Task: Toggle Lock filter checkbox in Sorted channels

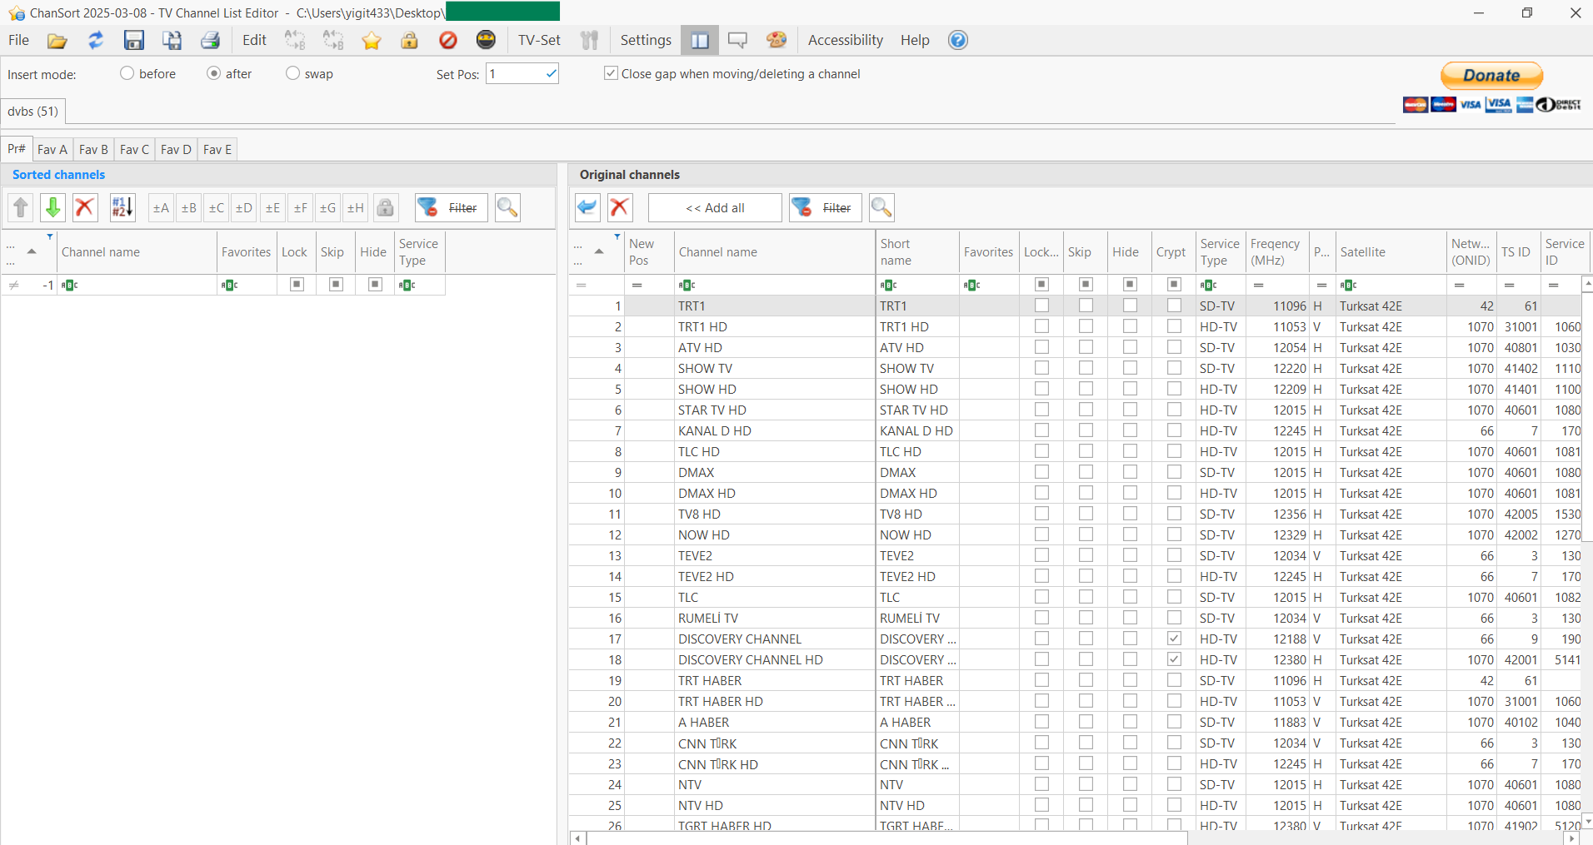Action: 297,285
